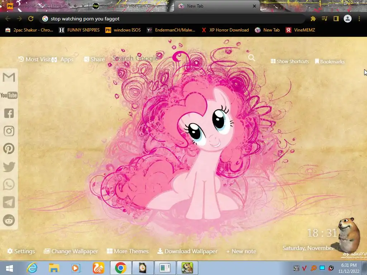Mute the first tab via its speaker icon

pos(75,6)
